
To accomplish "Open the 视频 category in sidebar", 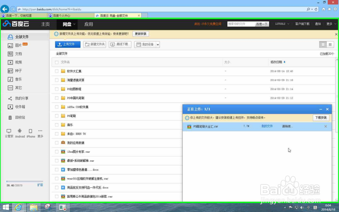I will click(x=15, y=62).
